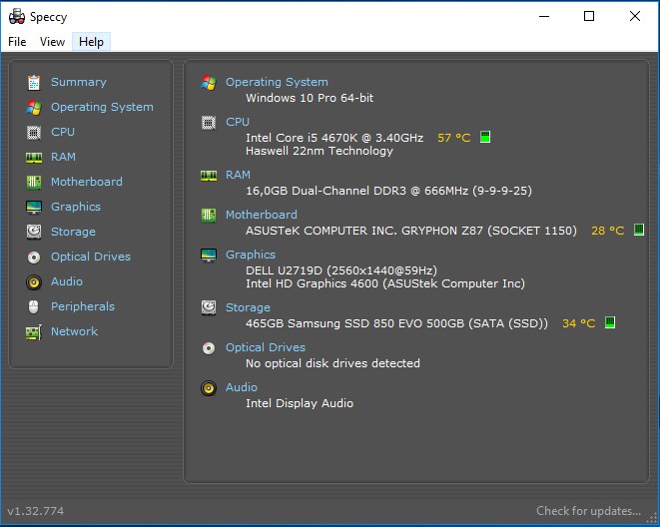This screenshot has width=660, height=527.
Task: Click CPU heading link in summary panel
Action: 238,122
